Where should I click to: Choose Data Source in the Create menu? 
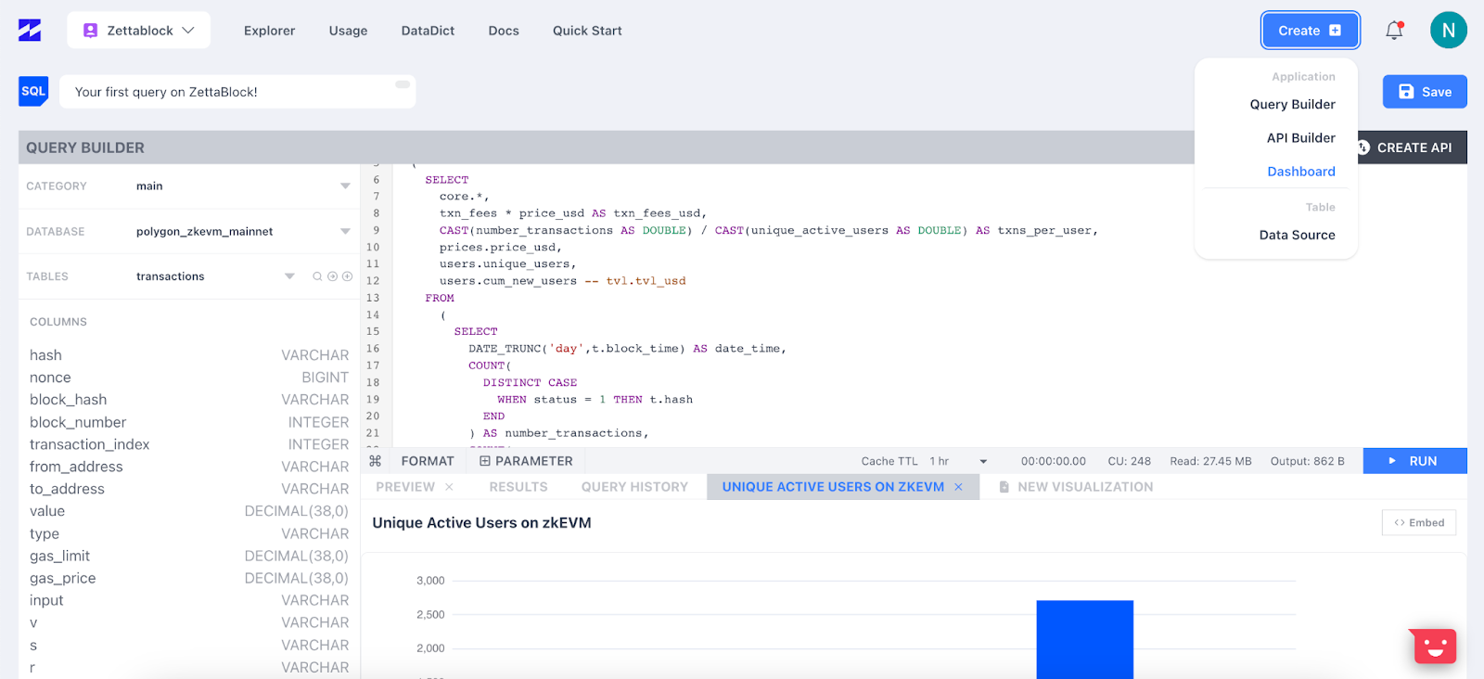click(x=1297, y=236)
